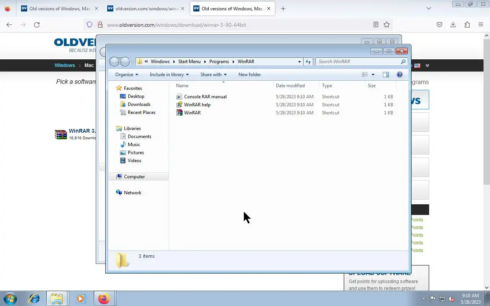The width and height of the screenshot is (490, 306).
Task: Select the WinRAR help shortcut icon
Action: (x=180, y=105)
